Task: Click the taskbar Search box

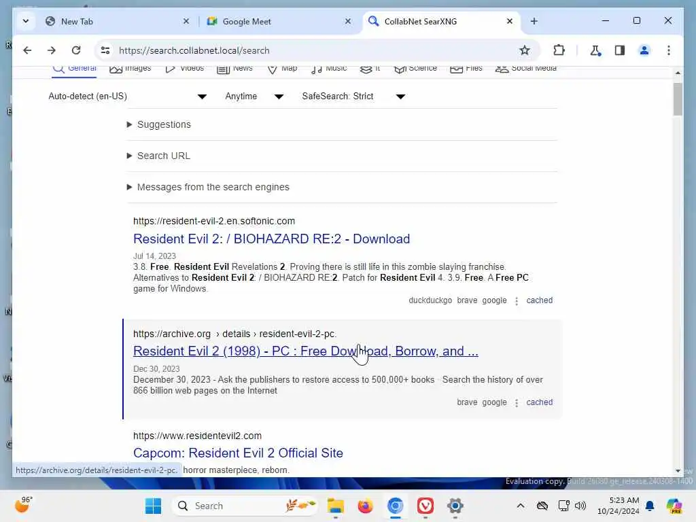Action: pos(245,506)
